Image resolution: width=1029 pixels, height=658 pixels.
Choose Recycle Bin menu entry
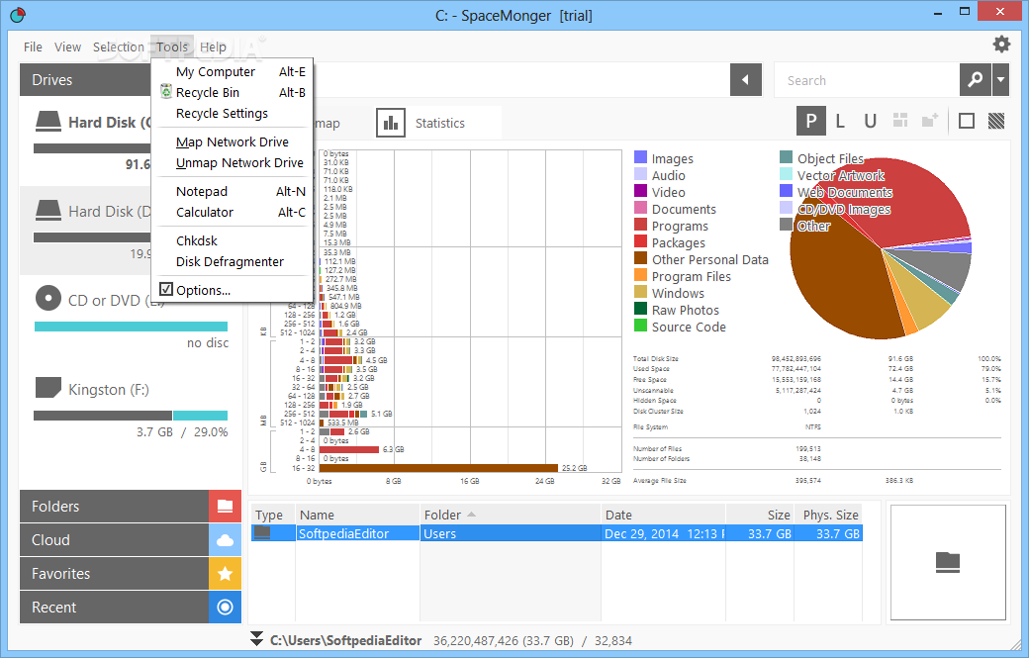233,92
